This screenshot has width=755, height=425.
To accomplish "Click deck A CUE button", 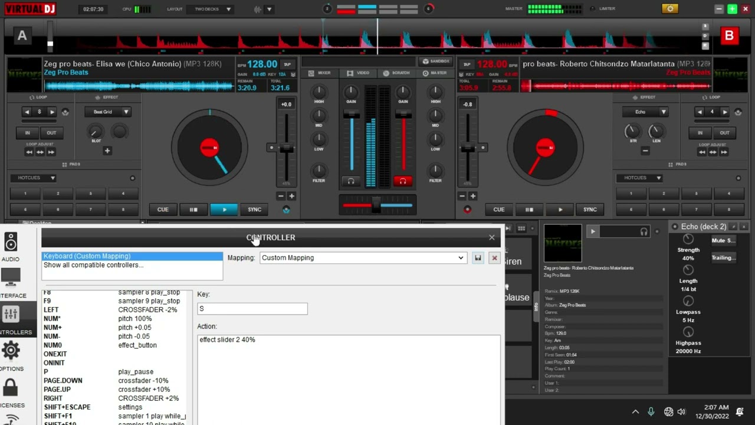I will (x=163, y=210).
